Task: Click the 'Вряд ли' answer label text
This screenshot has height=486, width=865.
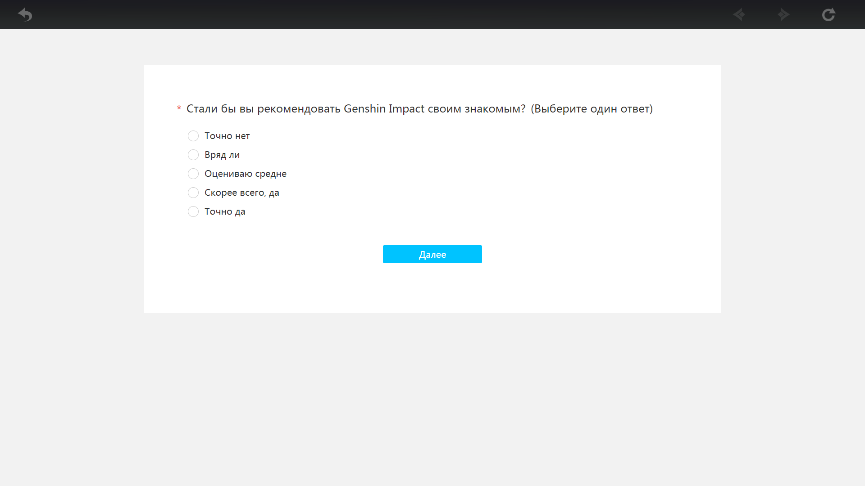Action: (x=222, y=155)
